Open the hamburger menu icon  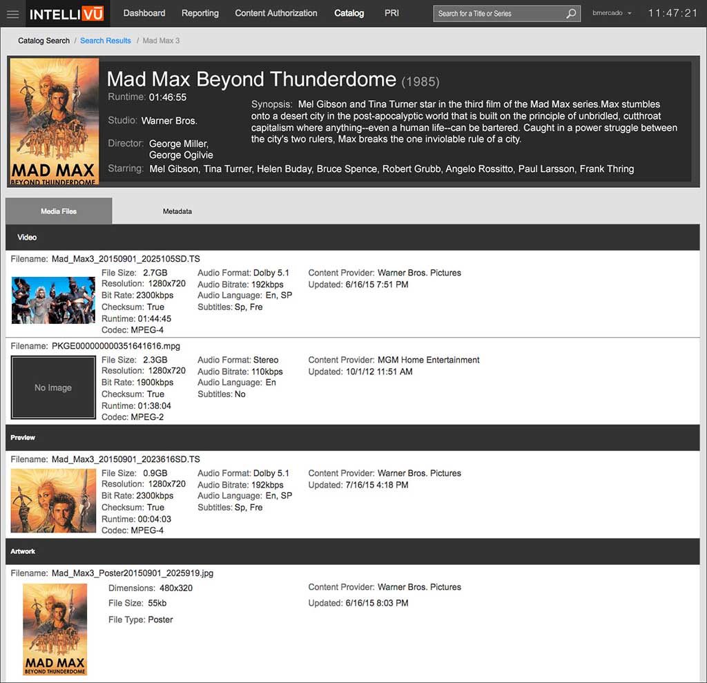point(12,14)
